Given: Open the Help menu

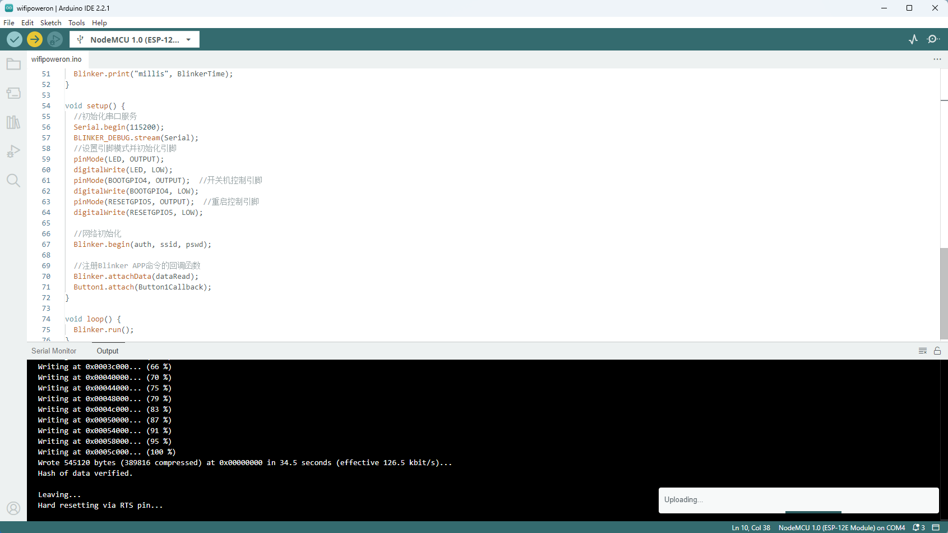Looking at the screenshot, I should (x=99, y=23).
